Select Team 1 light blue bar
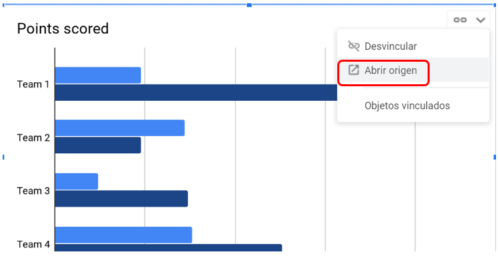This screenshot has height=272, width=498. click(x=98, y=75)
